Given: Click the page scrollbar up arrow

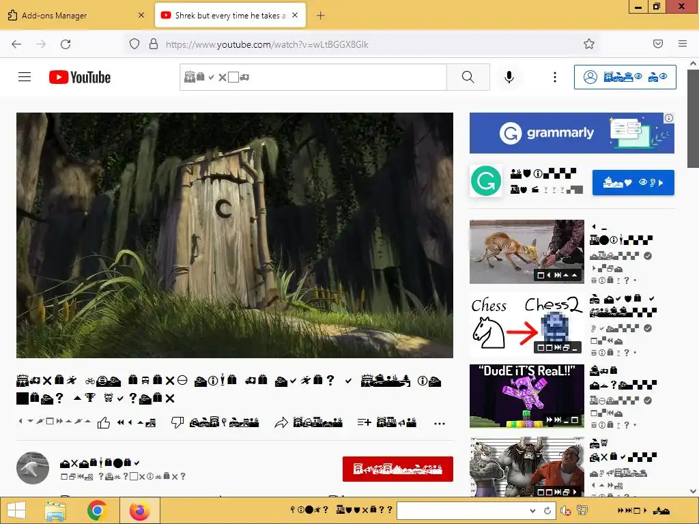Looking at the screenshot, I should (694, 63).
